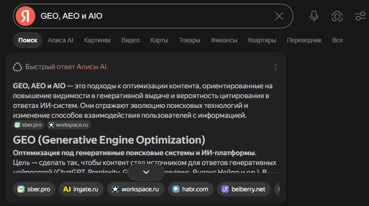This screenshot has width=369, height=206.
Task: Go to the Квартиры tab
Action: 262,40
